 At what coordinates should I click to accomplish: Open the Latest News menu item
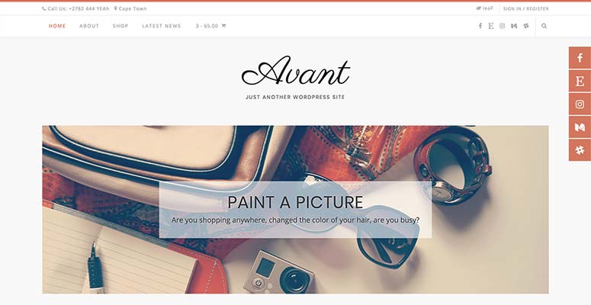(162, 26)
